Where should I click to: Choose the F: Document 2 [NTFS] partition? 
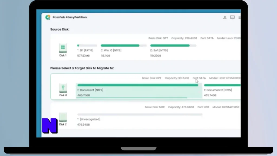coord(222,90)
